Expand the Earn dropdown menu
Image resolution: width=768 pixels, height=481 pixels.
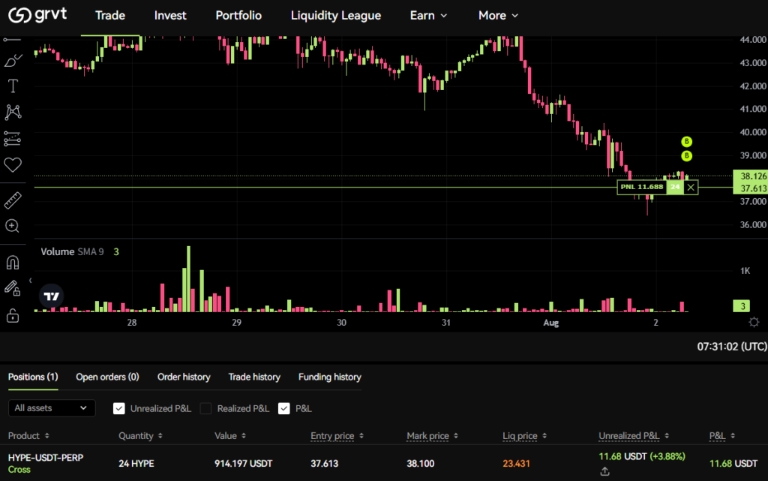[x=428, y=16]
